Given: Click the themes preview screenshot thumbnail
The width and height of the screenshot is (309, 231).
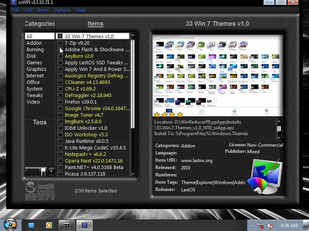Looking at the screenshot, I should point(218,75).
